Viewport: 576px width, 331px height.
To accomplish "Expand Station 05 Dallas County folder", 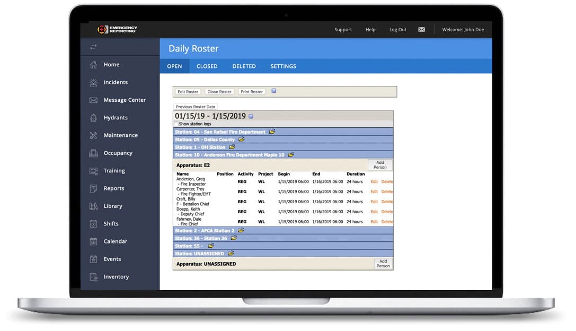I will 241,140.
